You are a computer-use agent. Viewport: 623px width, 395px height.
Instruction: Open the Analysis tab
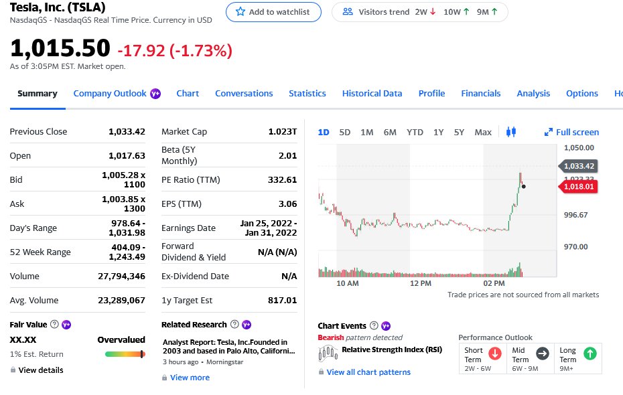pos(533,94)
